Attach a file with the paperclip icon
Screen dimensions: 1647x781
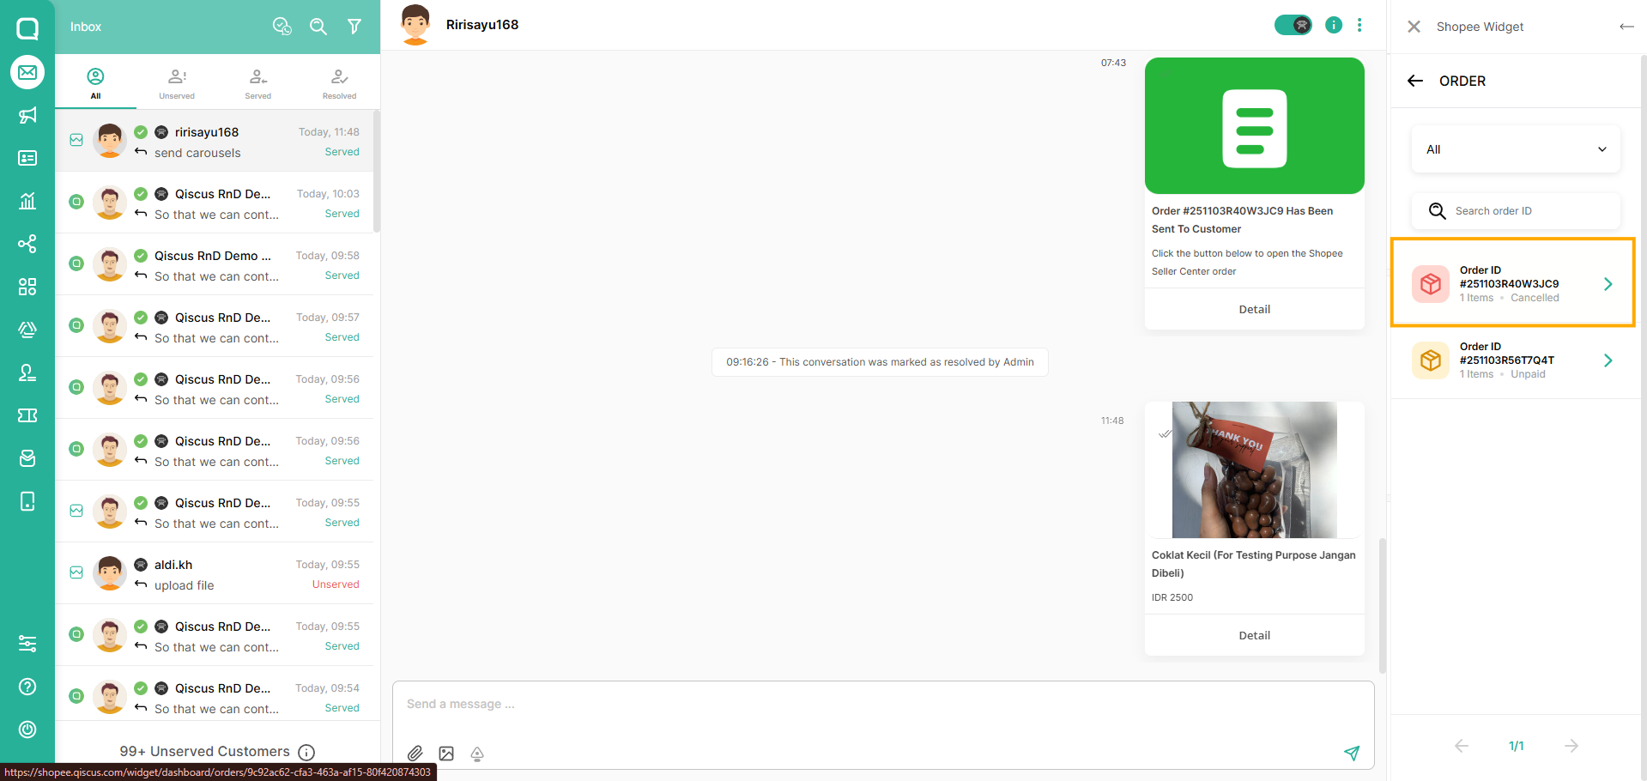pos(415,754)
